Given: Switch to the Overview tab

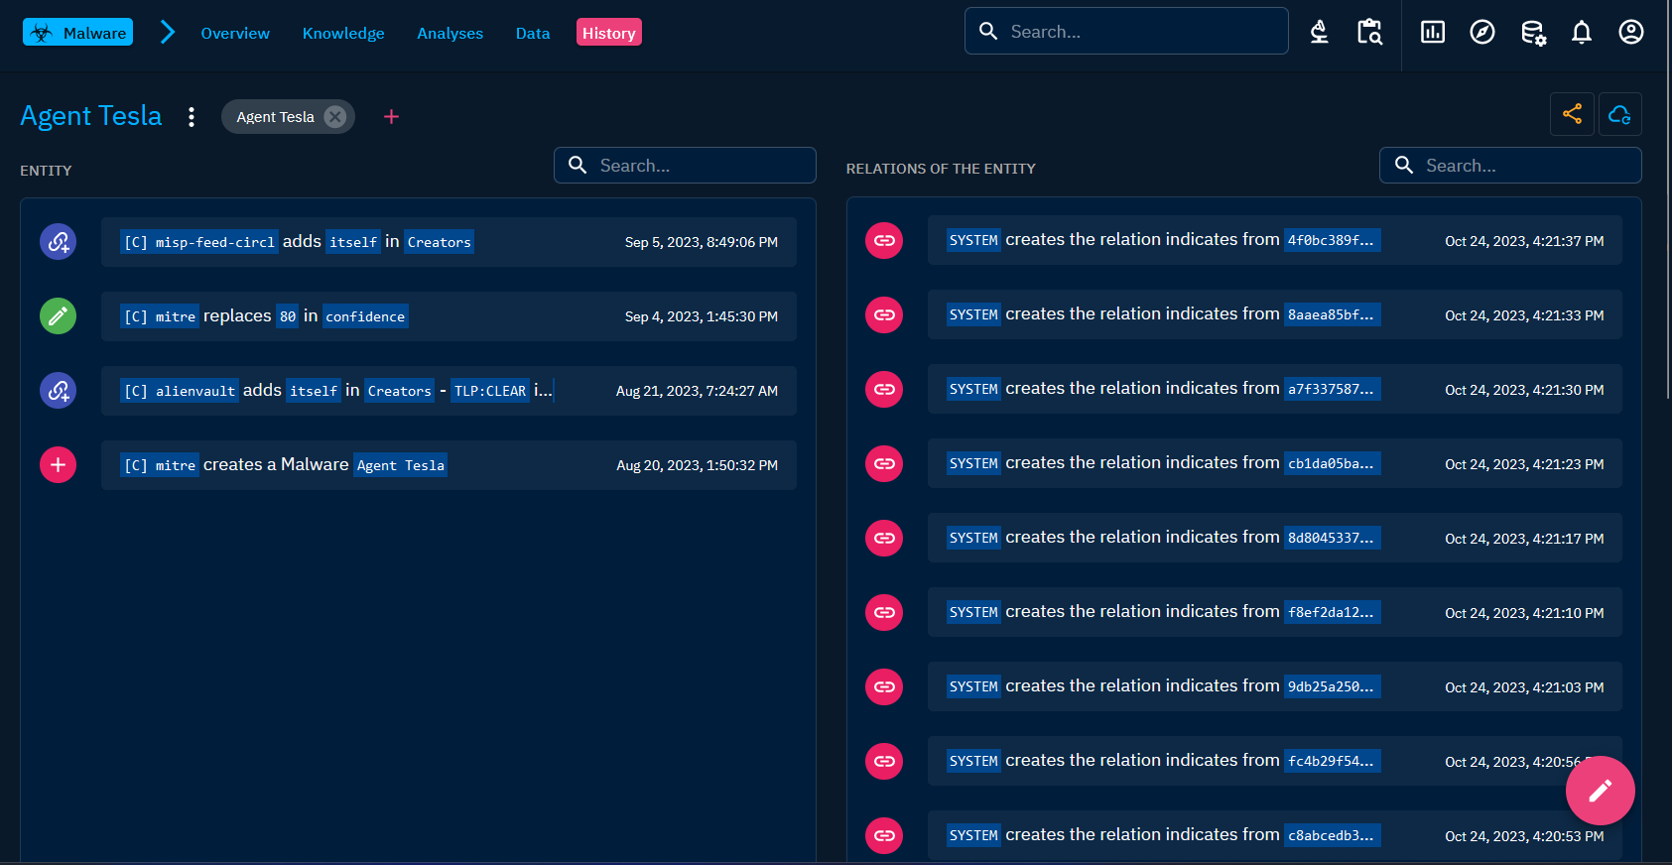Looking at the screenshot, I should pyautogui.click(x=235, y=33).
